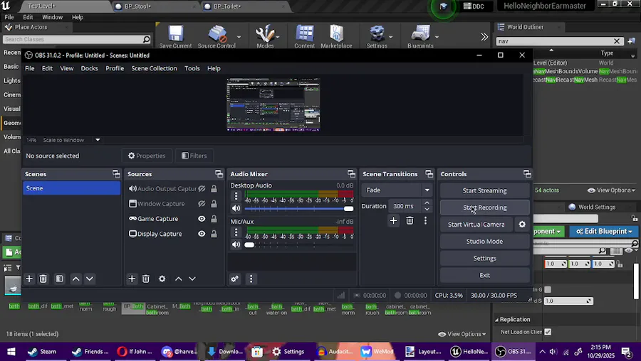Screen dimensions: 641x361
Task: Open source properties gear in Sources dock
Action: (x=162, y=279)
